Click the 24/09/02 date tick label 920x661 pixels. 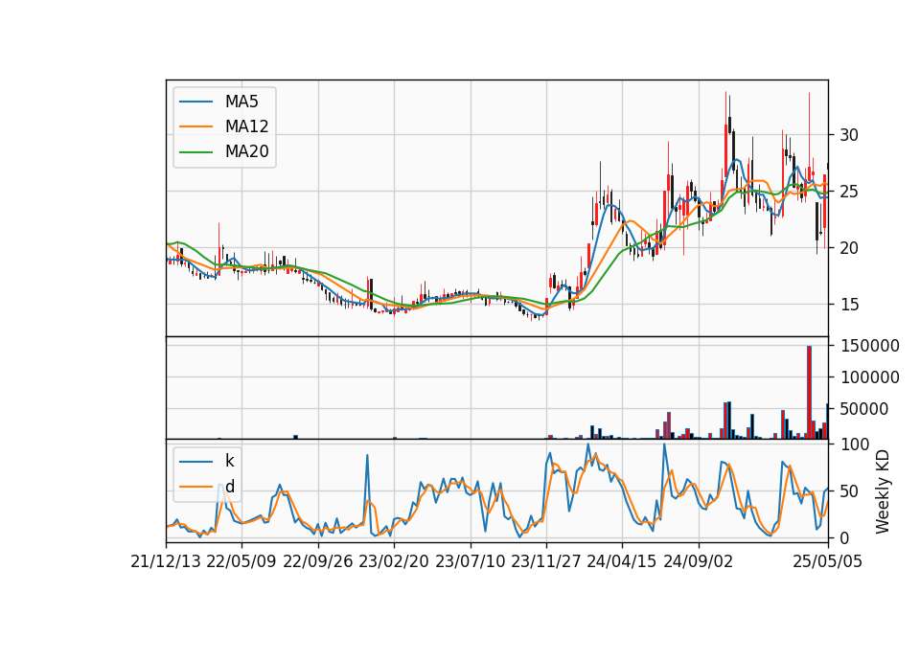(699, 561)
